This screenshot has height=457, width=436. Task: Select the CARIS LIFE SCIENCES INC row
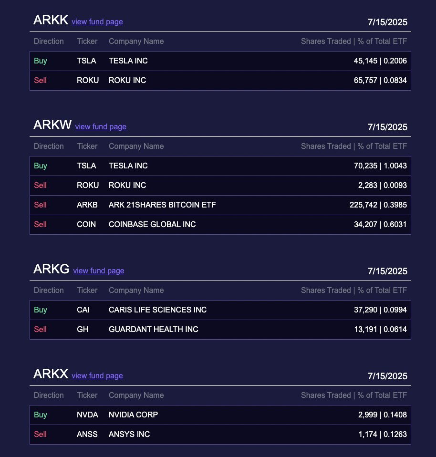220,310
